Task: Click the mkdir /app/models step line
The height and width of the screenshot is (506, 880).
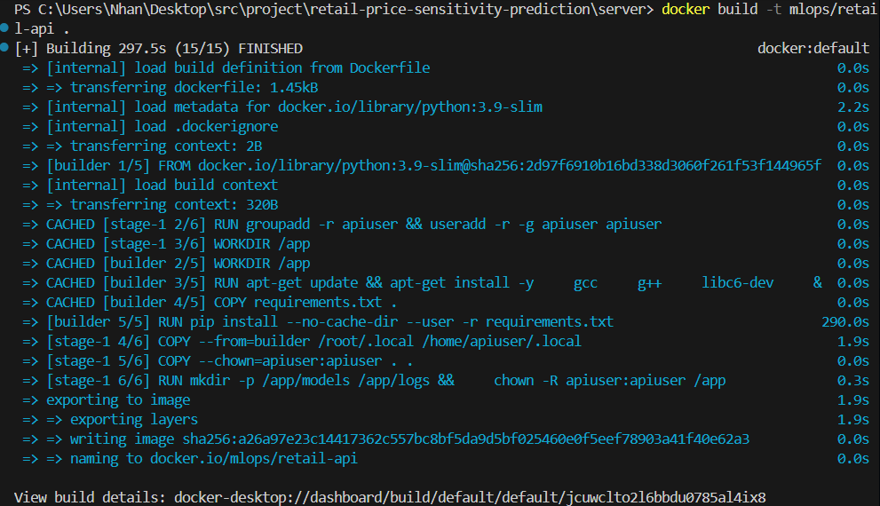Action: point(386,380)
